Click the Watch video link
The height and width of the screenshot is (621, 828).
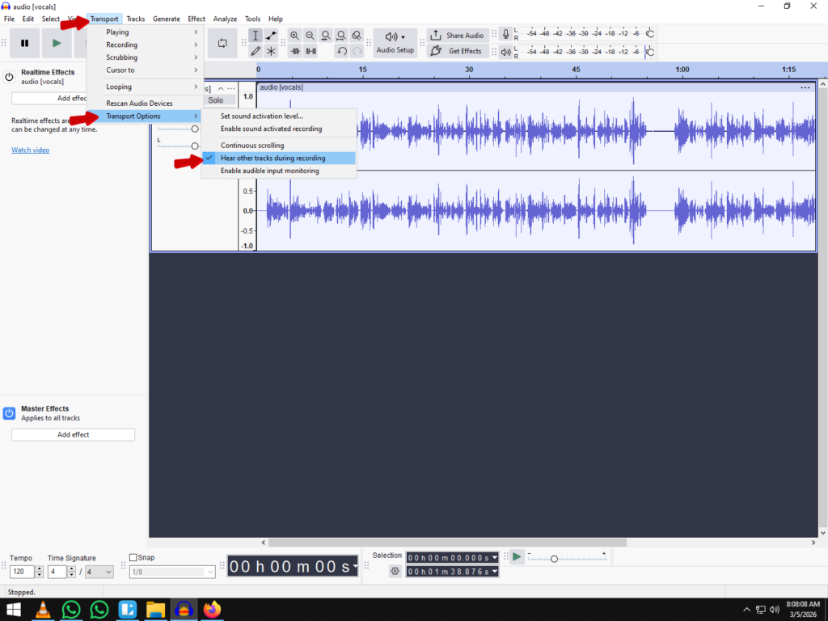tap(30, 150)
